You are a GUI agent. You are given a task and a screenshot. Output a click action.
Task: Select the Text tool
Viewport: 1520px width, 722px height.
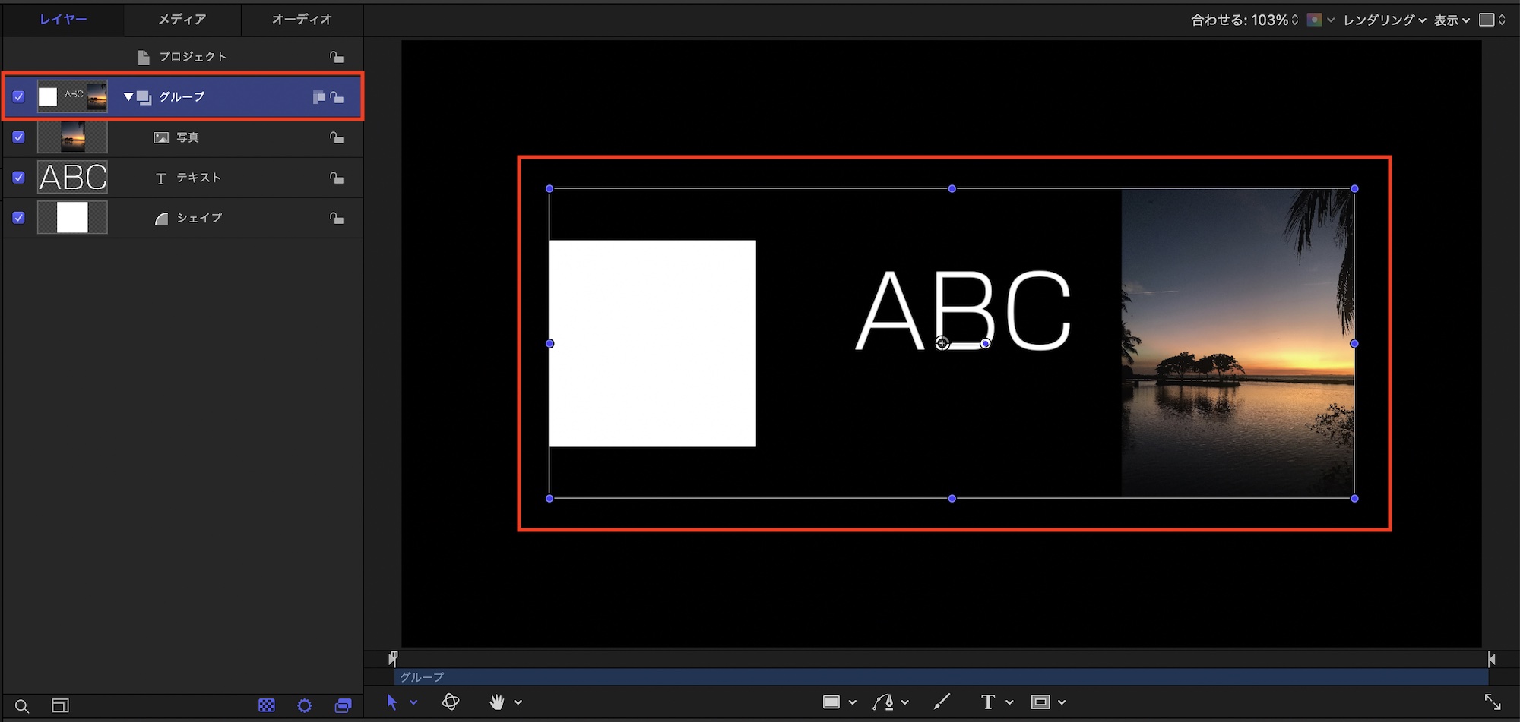(988, 702)
